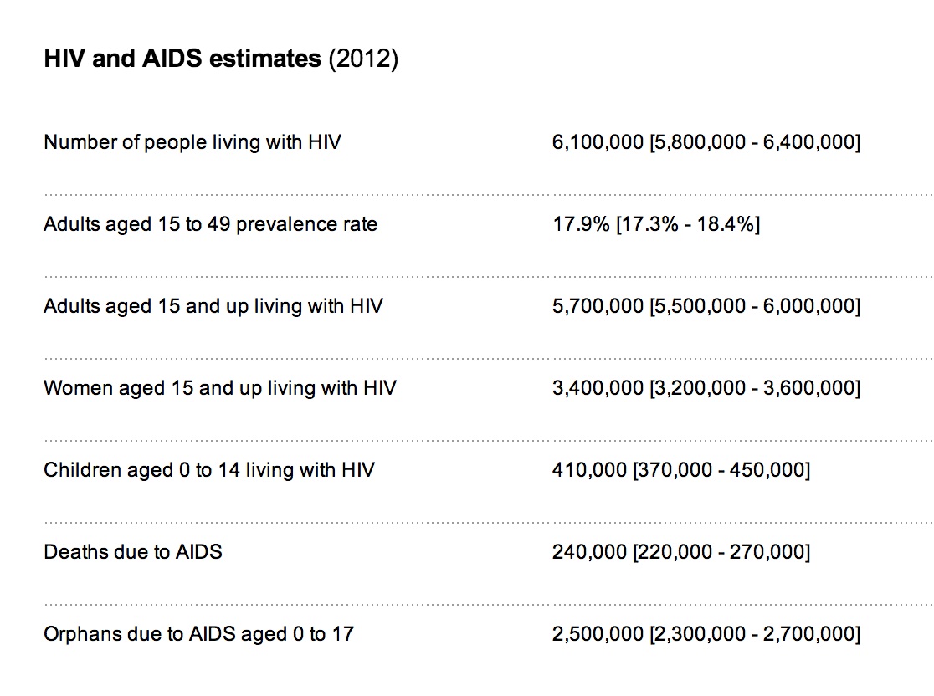The height and width of the screenshot is (696, 934).
Task: Click the 2,500,000 orphans estimate value
Action: [598, 634]
